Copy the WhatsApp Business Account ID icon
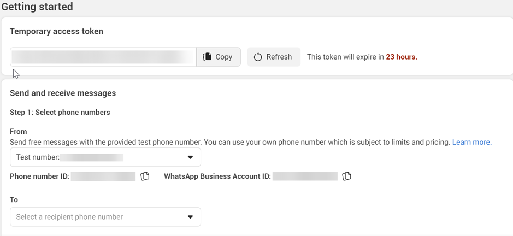The height and width of the screenshot is (236, 513). 346,176
